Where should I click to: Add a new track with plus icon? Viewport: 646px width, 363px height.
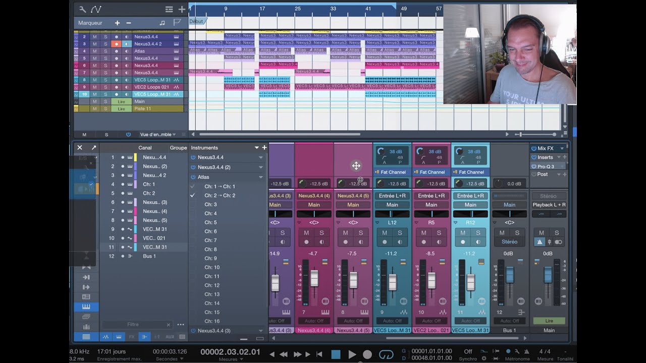[182, 9]
